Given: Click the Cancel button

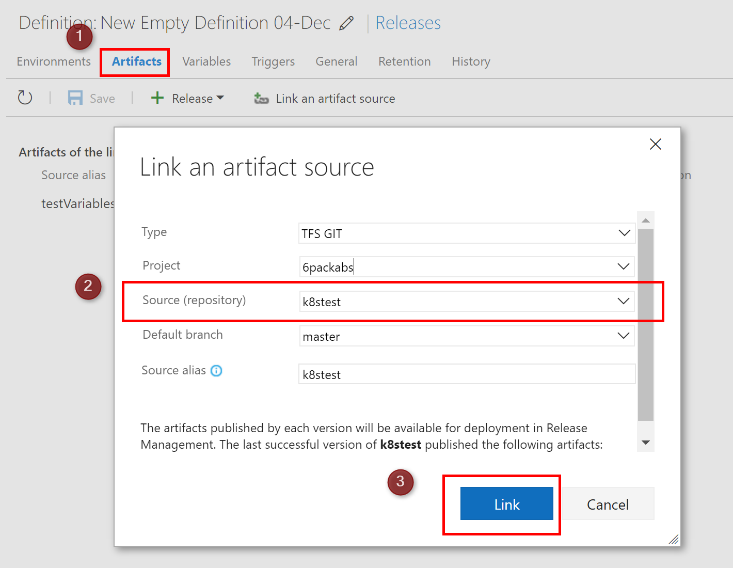Looking at the screenshot, I should pyautogui.click(x=608, y=504).
